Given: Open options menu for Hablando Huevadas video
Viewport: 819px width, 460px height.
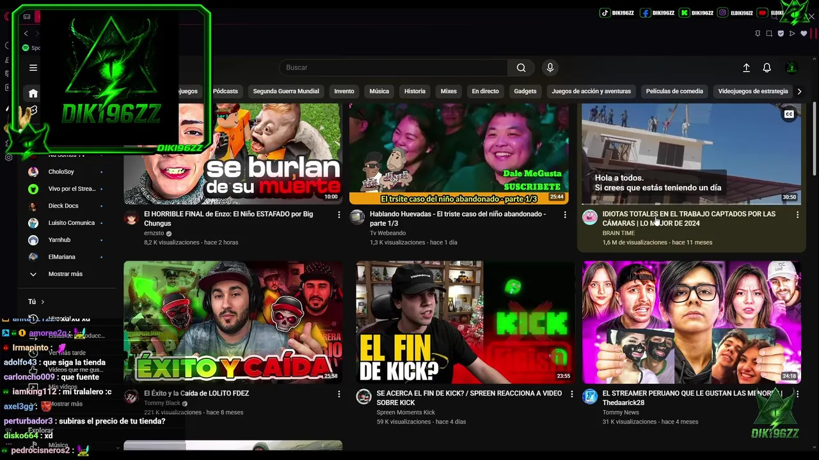Looking at the screenshot, I should 565,215.
